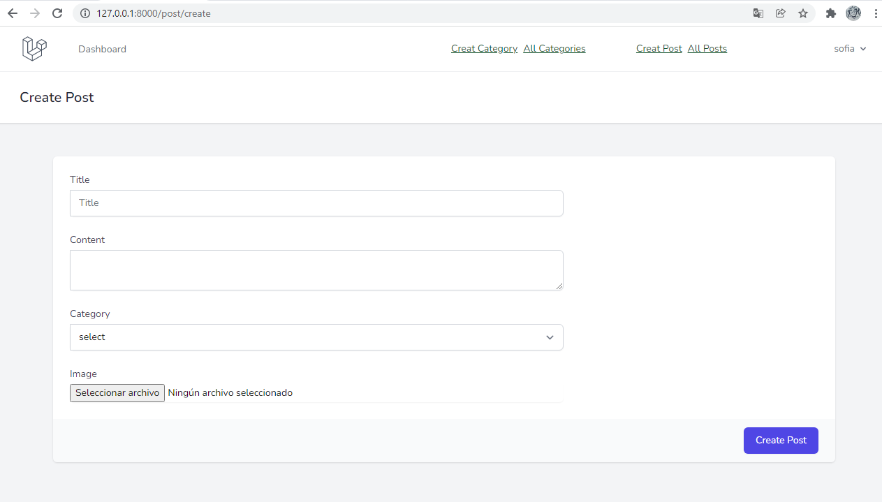Bookmark this page with the star icon

coord(803,13)
